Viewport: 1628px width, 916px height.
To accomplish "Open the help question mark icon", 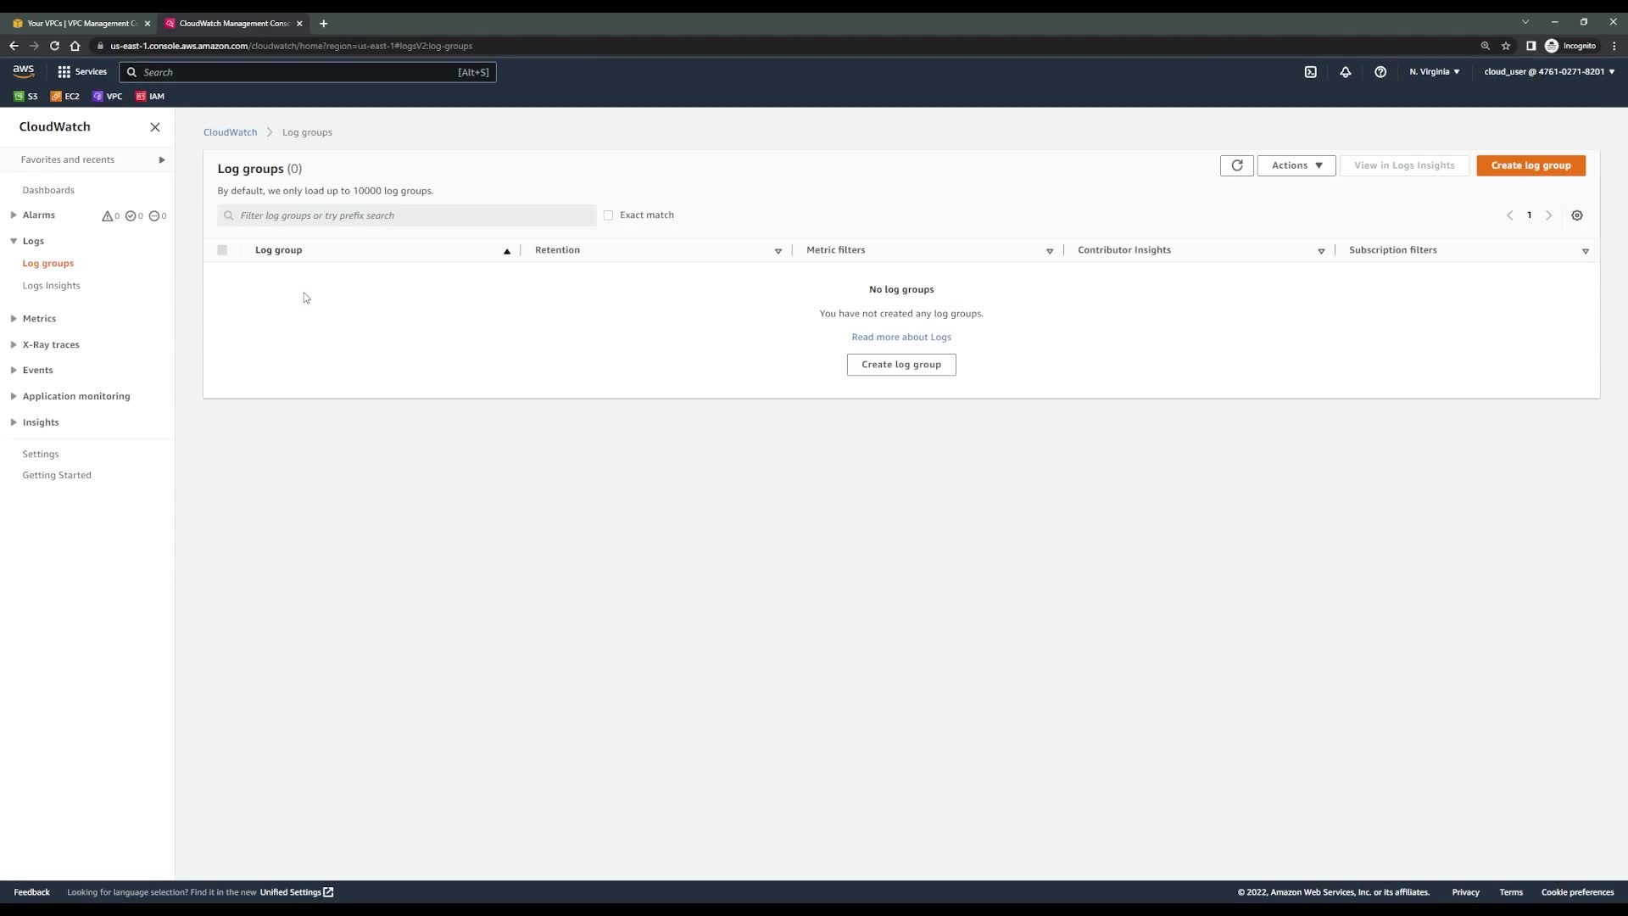I will click(x=1380, y=72).
